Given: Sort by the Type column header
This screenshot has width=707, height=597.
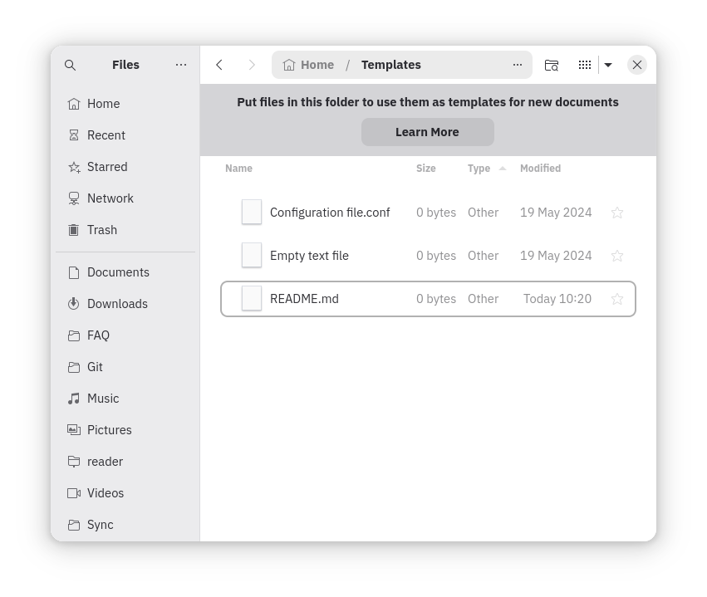Looking at the screenshot, I should [x=479, y=169].
